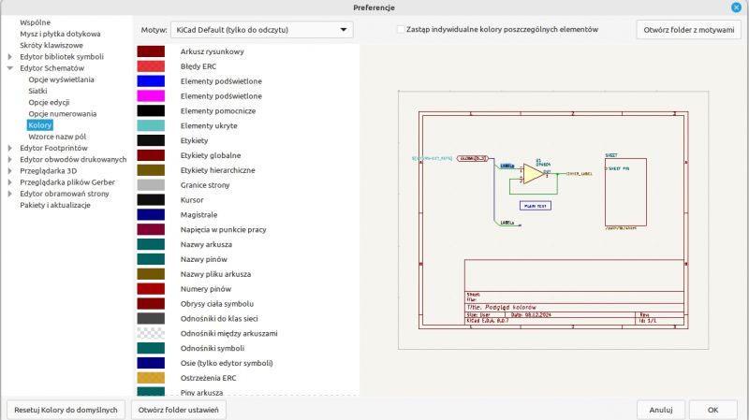
Task: Click swatch for 'Odnośniki symboli'
Action: (151, 348)
